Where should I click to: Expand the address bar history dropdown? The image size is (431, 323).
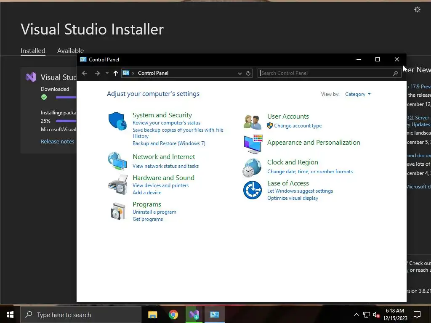(239, 73)
